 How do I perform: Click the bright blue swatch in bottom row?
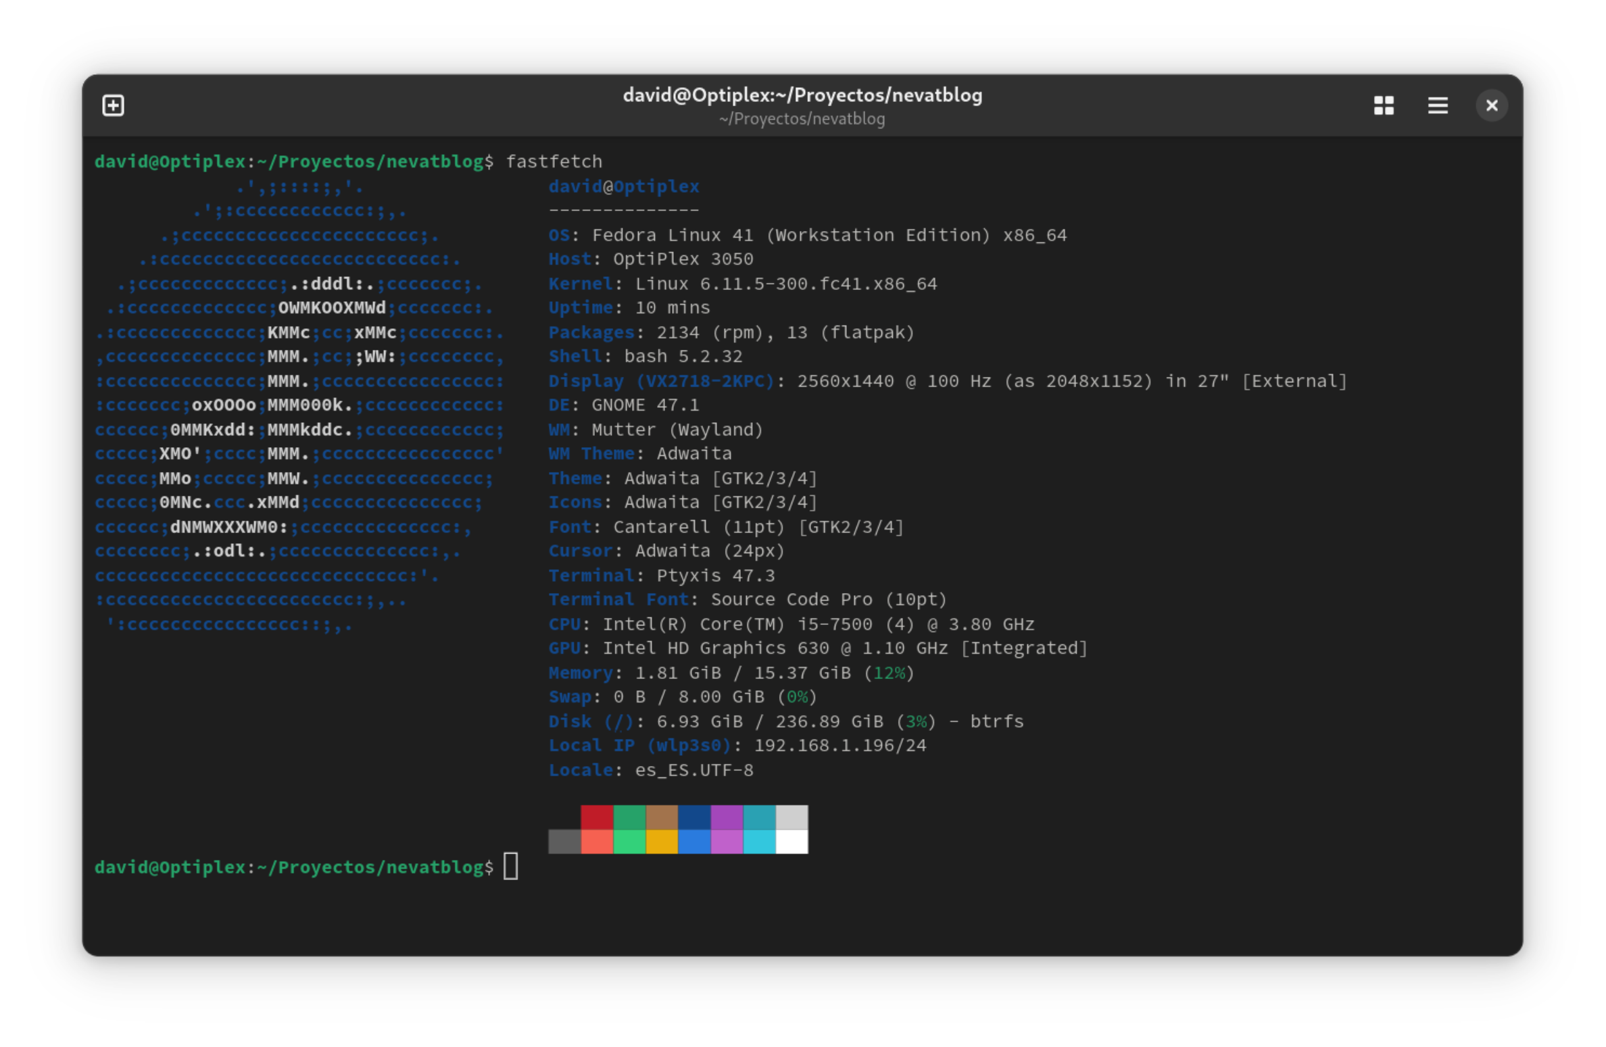coord(694,842)
